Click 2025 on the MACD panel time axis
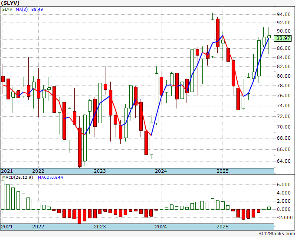Image resolution: width=295 pixels, height=237 pixels. click(223, 227)
